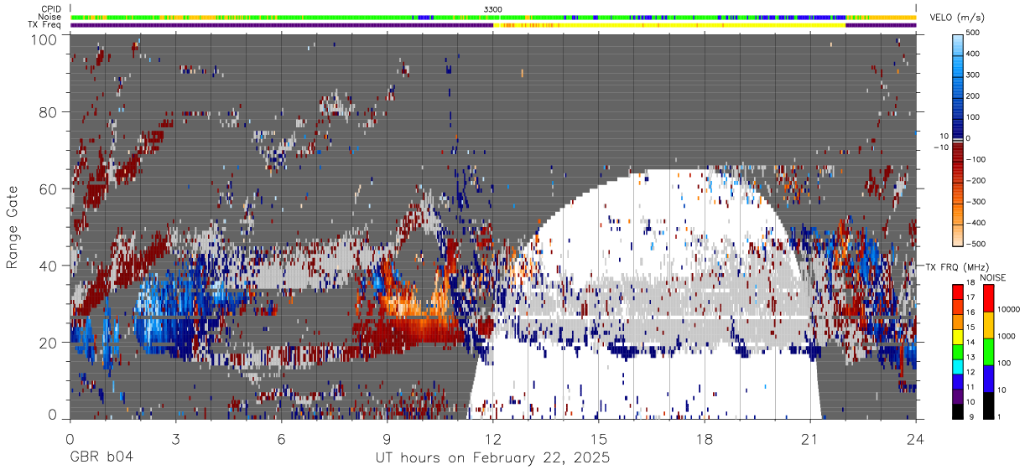Pick the black 1–10 NOISE legend segment
This screenshot has width=1030, height=475.
(987, 405)
